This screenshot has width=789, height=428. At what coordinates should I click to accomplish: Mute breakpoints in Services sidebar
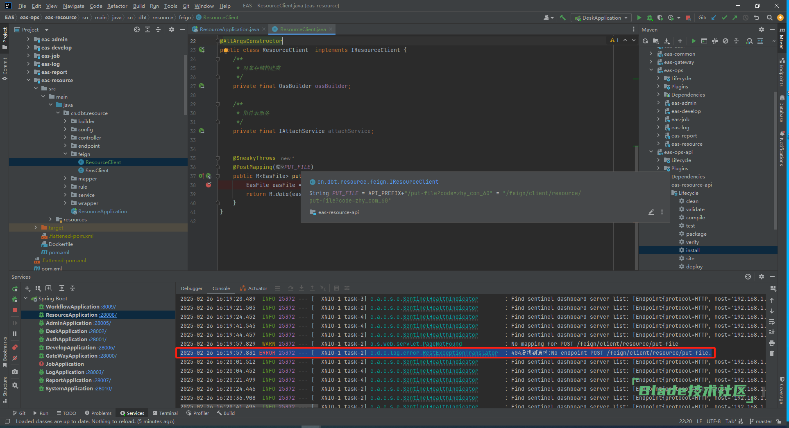15,358
